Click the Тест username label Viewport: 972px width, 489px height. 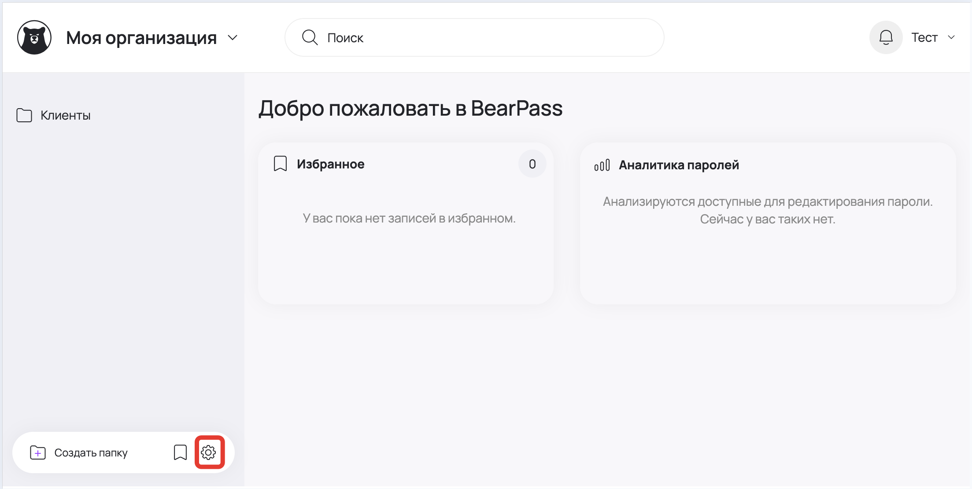[x=924, y=38]
